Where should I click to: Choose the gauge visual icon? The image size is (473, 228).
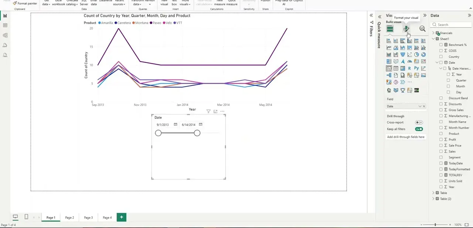click(409, 61)
